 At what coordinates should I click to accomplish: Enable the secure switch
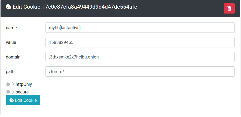(10, 92)
